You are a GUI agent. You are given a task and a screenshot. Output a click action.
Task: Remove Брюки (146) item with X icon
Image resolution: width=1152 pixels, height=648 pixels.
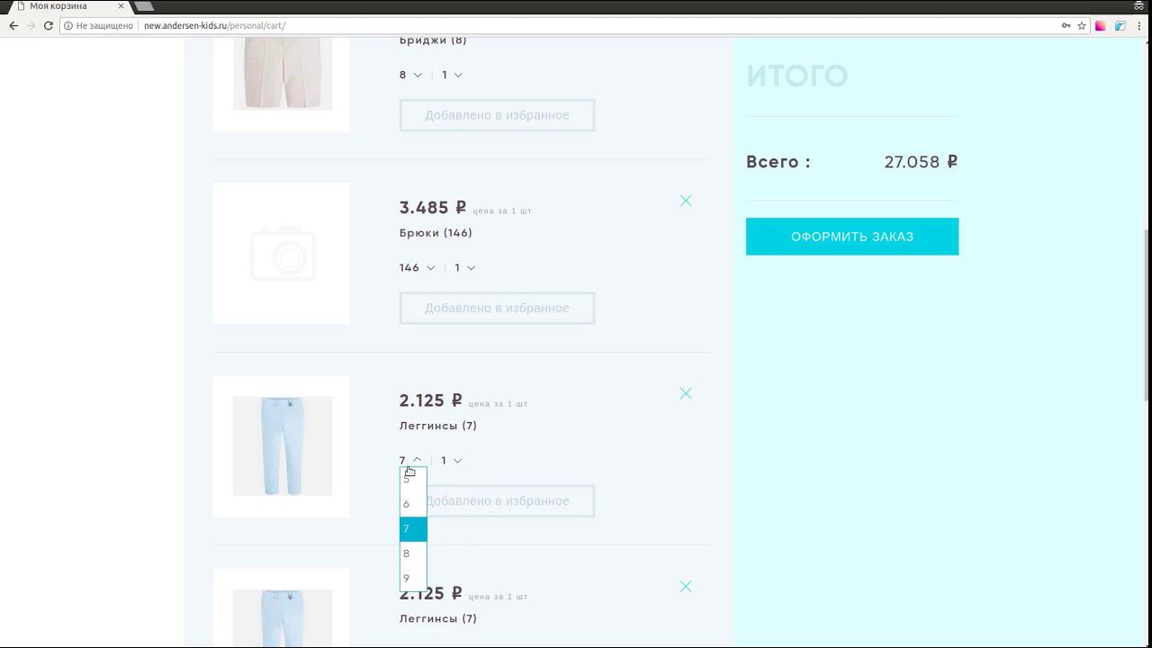pos(686,201)
